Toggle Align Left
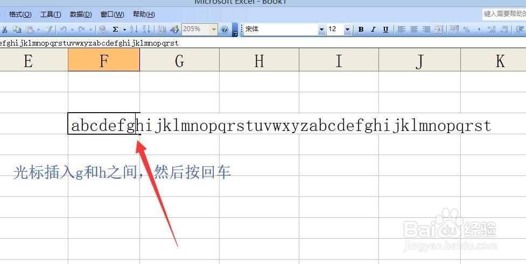Image resolution: width=526 pixels, height=264 pixels. [x=401, y=30]
